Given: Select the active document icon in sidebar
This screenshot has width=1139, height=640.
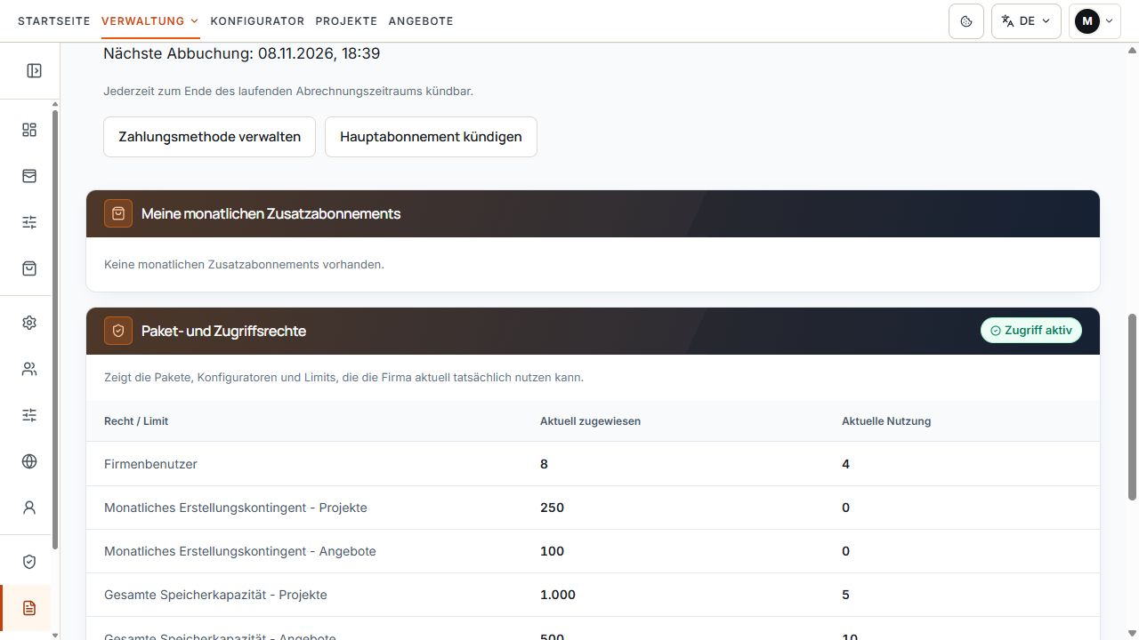Looking at the screenshot, I should [29, 608].
